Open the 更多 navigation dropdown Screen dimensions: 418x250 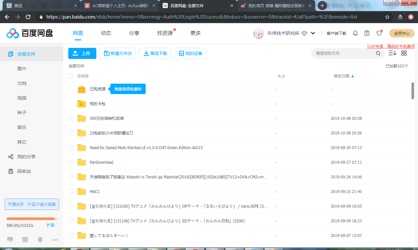coord(195,33)
